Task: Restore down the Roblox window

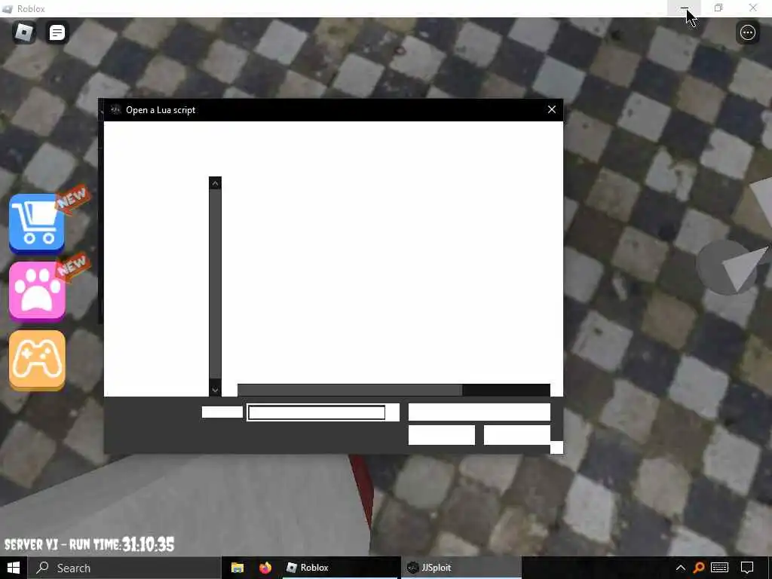Action: (718, 8)
